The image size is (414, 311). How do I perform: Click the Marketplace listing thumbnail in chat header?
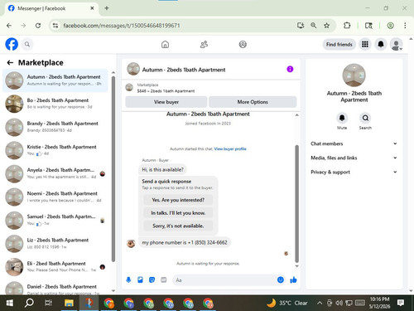(129, 87)
